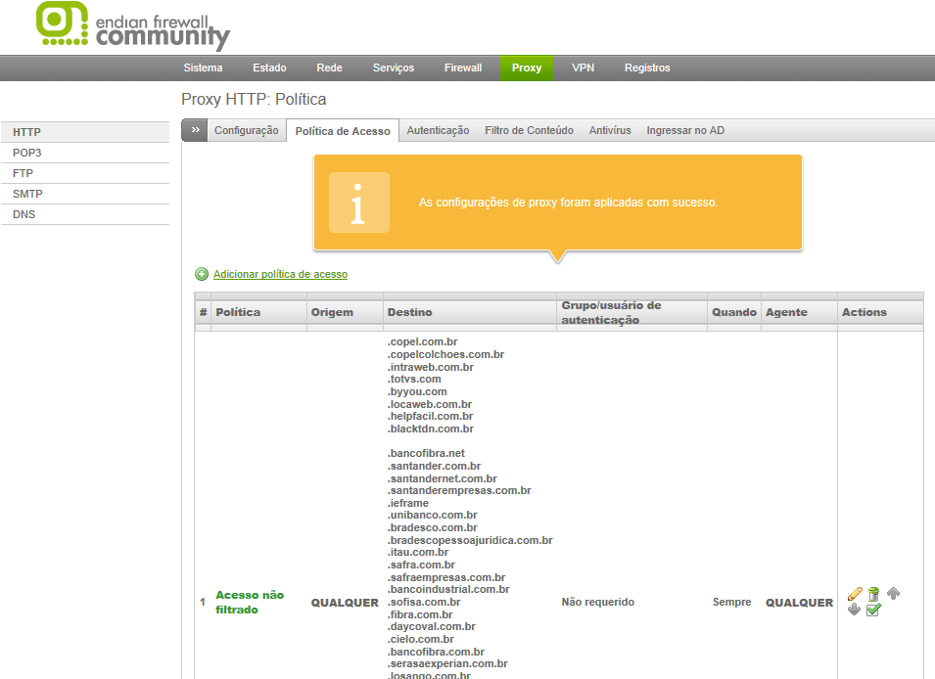Toggle the enabled checkbox for policy 1
935x679 pixels.
pos(873,610)
